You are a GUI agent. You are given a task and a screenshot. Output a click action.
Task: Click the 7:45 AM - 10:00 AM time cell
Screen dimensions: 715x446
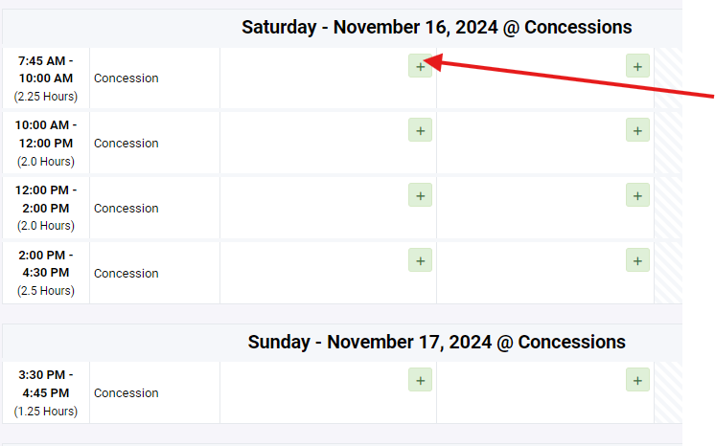click(46, 78)
